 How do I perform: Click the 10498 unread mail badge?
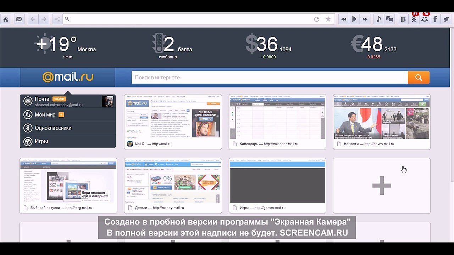[x=59, y=99]
